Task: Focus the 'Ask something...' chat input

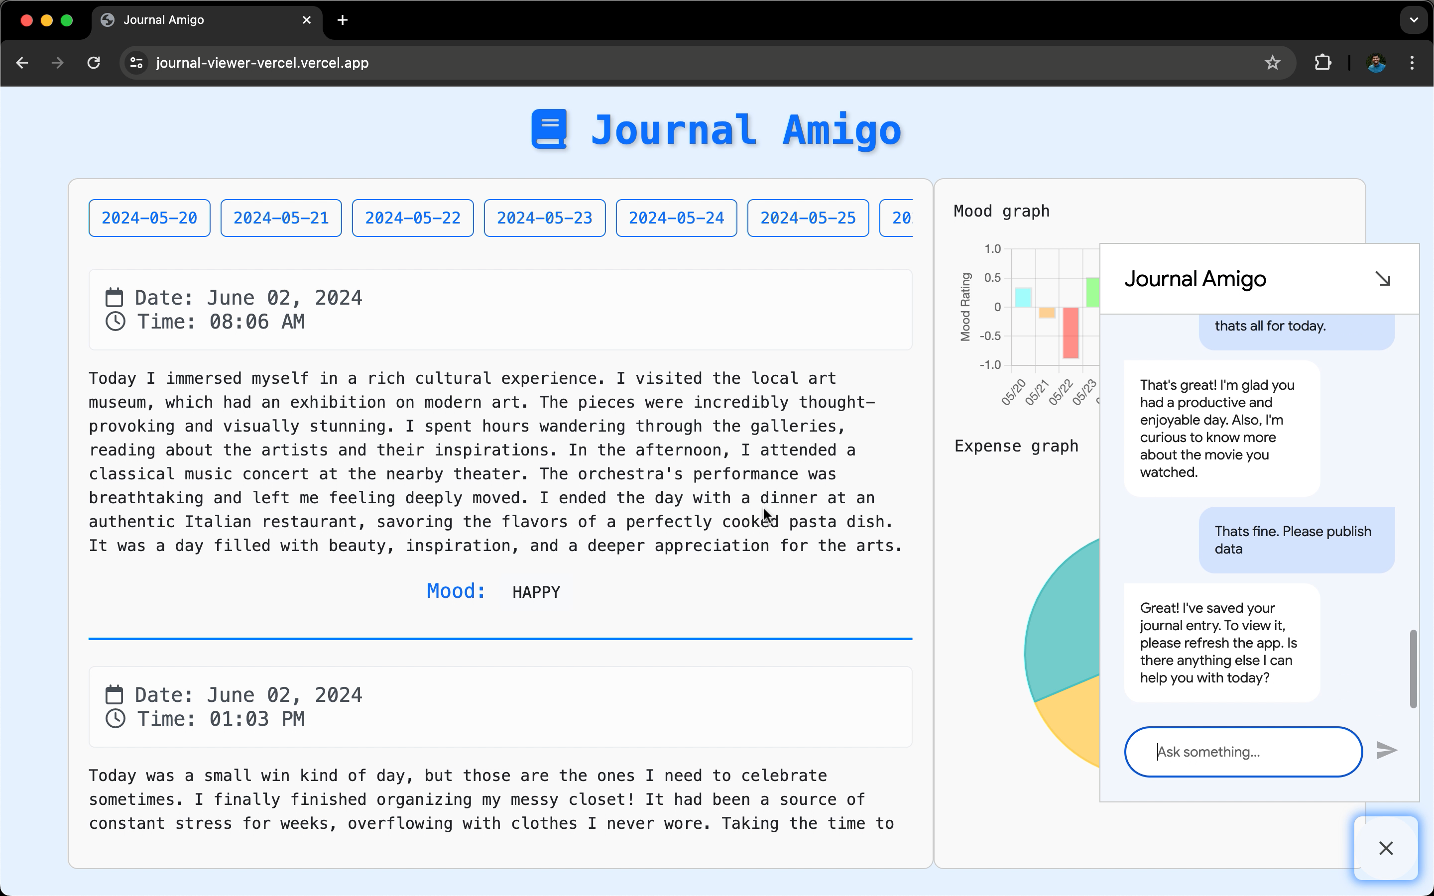Action: [x=1243, y=752]
